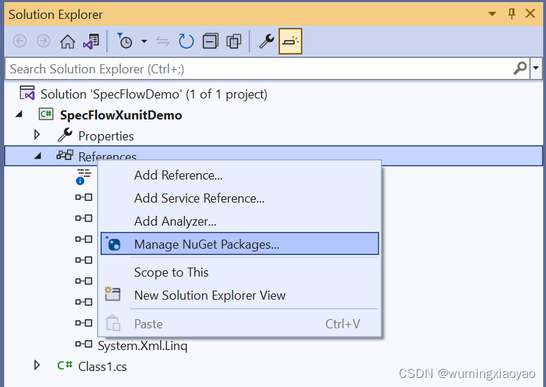Image resolution: width=546 pixels, height=387 pixels.
Task: Select Manage NuGet Packages... menu item
Action: [239, 244]
